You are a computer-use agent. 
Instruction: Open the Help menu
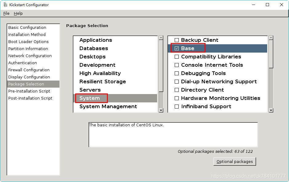click(18, 14)
